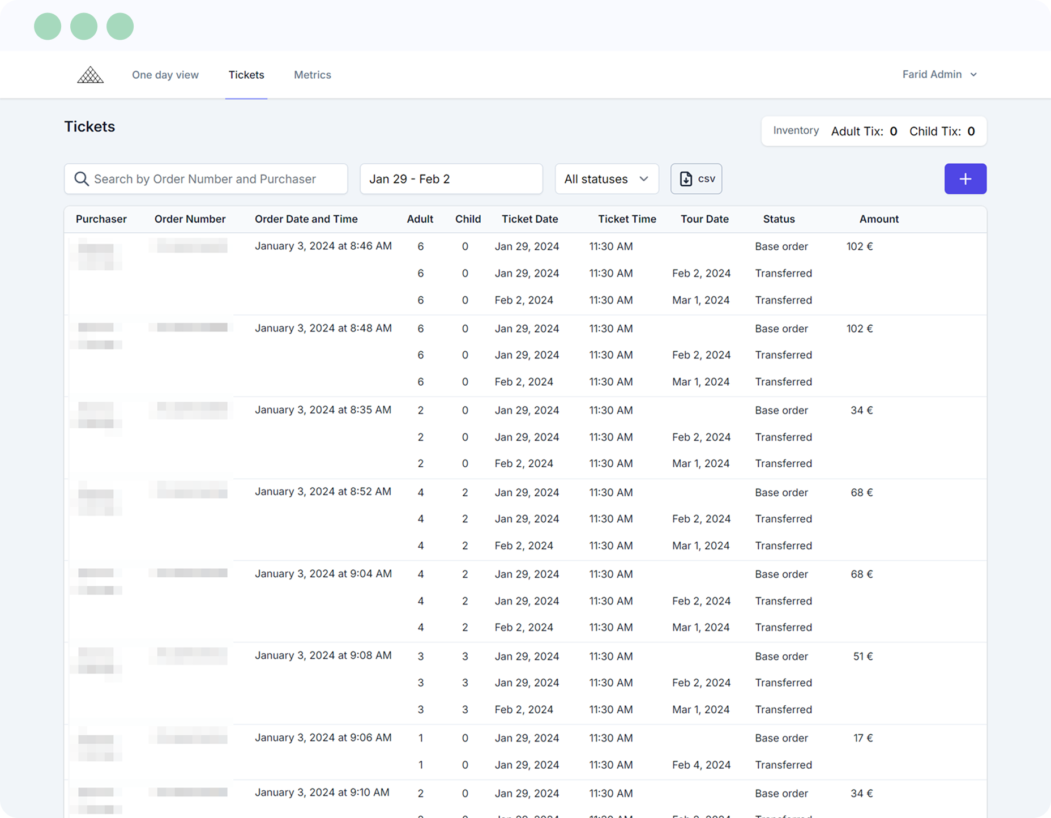Click Base order status in the 9:06 AM order

[781, 738]
